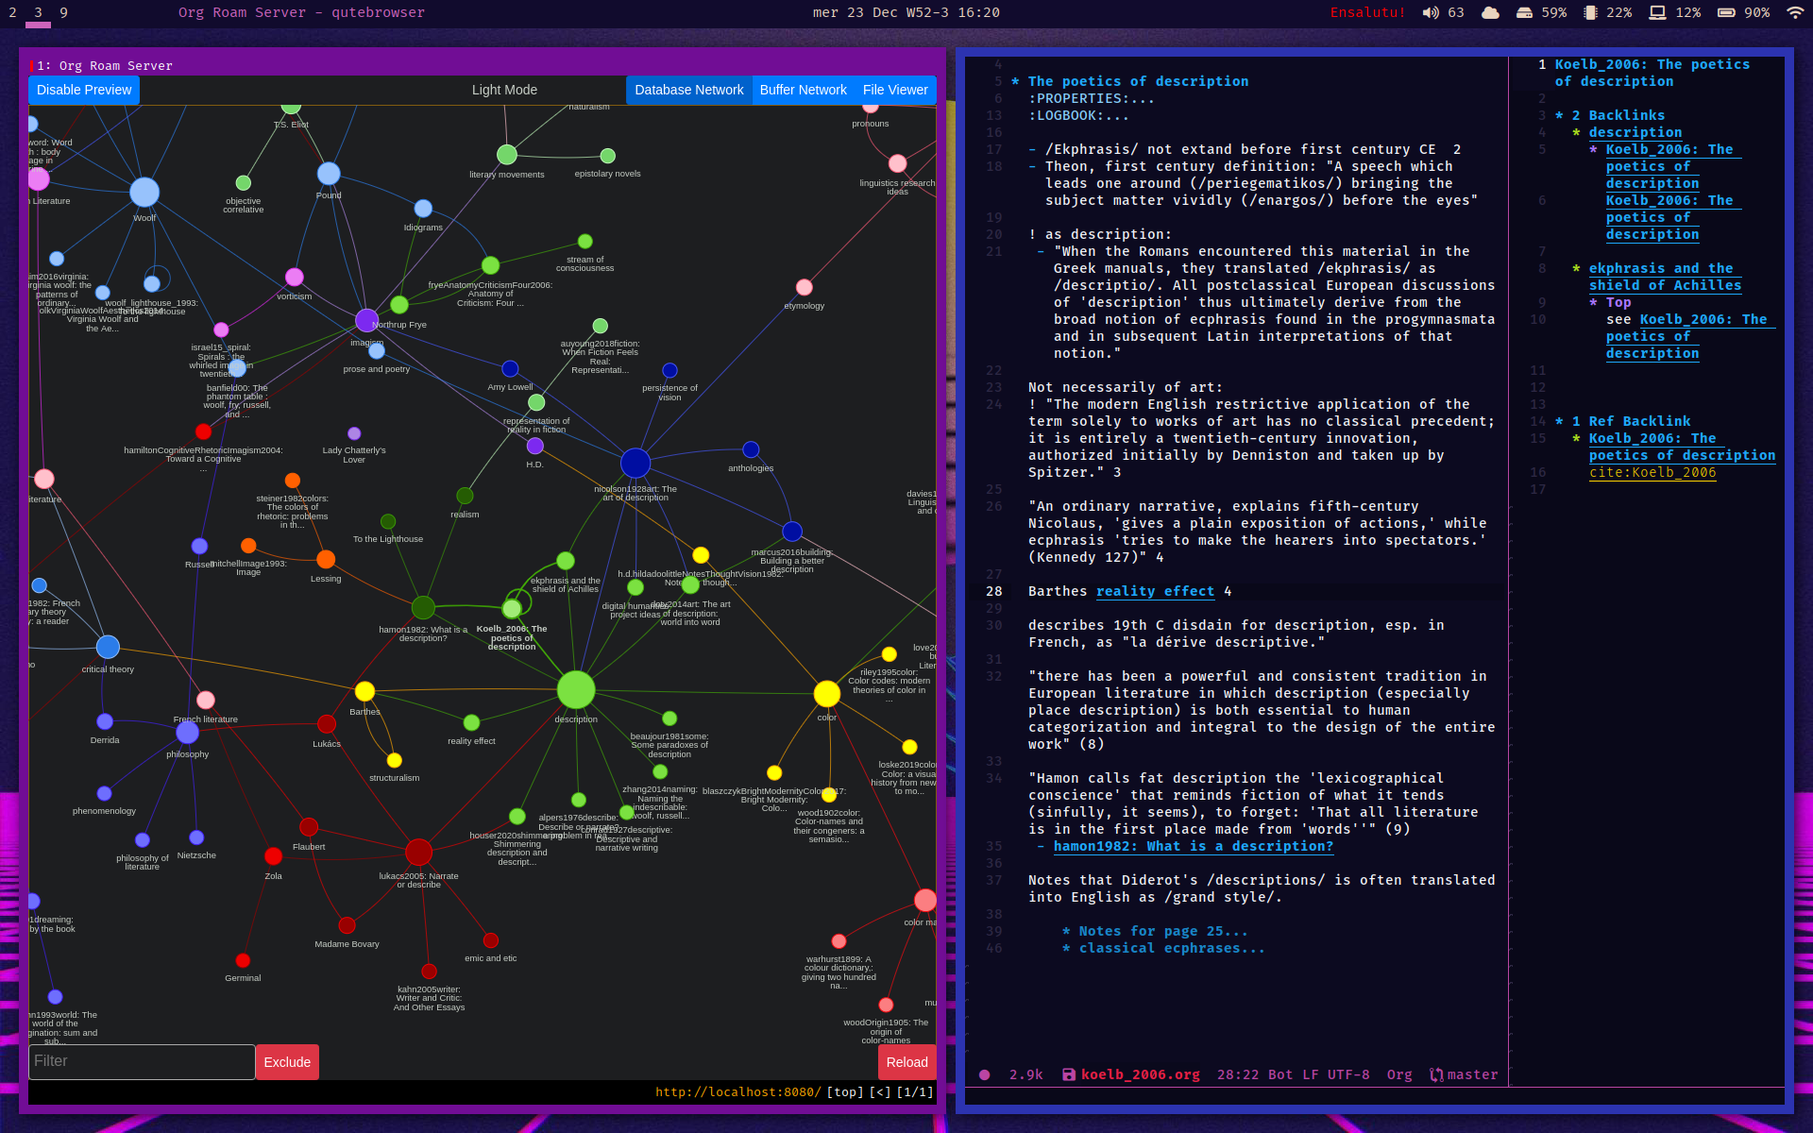Image resolution: width=1813 pixels, height=1133 pixels.
Task: Click the Database Network tab
Action: (687, 89)
